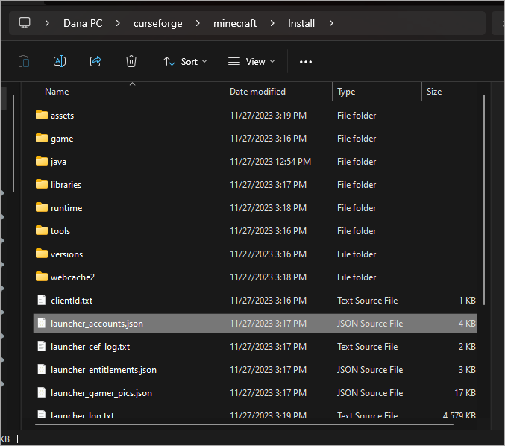Select the launcher_accounts.json file icon
The height and width of the screenshot is (446, 505).
click(x=42, y=323)
